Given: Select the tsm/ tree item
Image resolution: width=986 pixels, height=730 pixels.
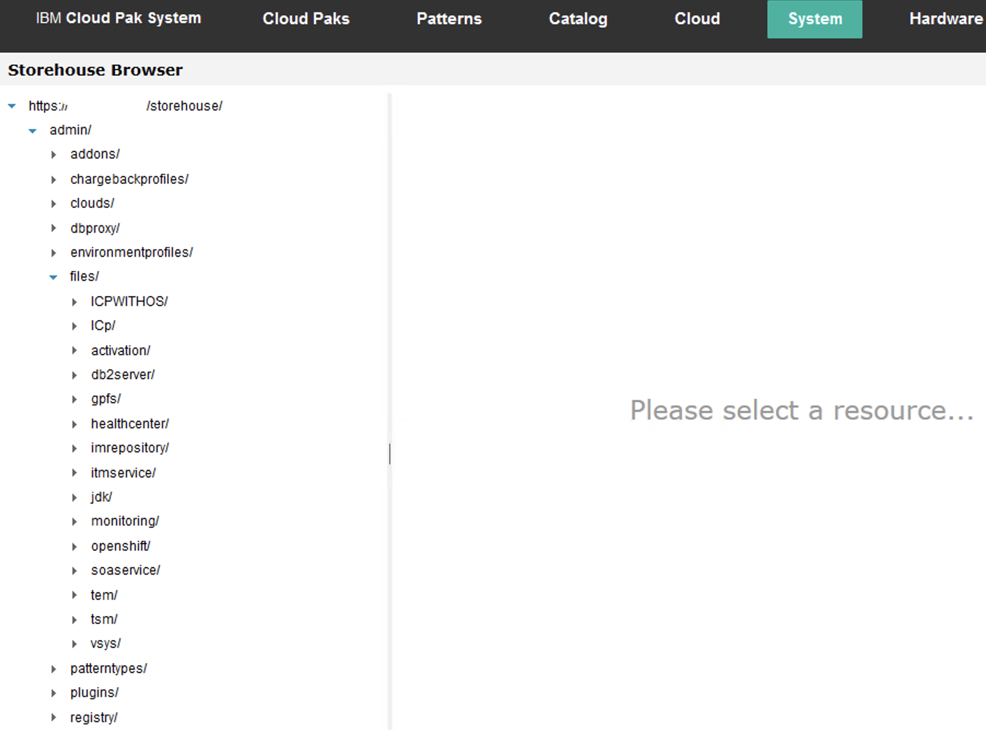Looking at the screenshot, I should pyautogui.click(x=104, y=620).
